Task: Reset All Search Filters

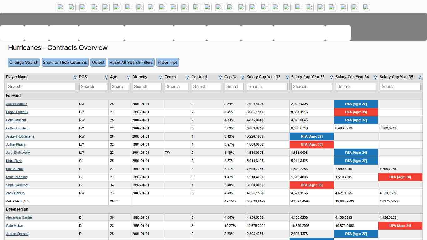Action: pos(131,62)
